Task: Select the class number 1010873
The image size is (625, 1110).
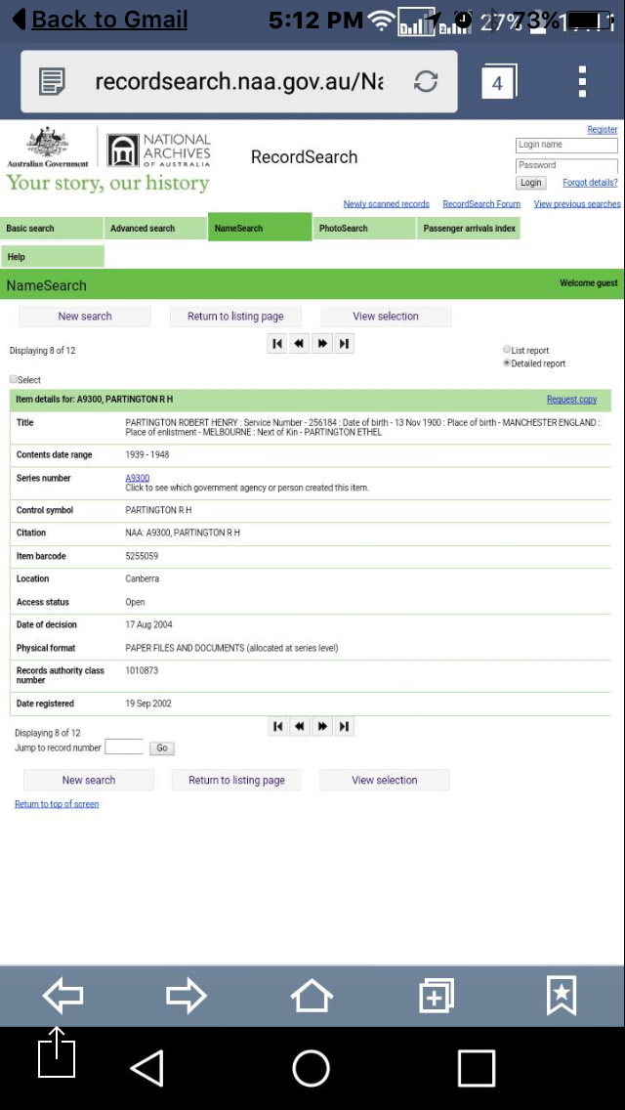Action: pyautogui.click(x=143, y=670)
